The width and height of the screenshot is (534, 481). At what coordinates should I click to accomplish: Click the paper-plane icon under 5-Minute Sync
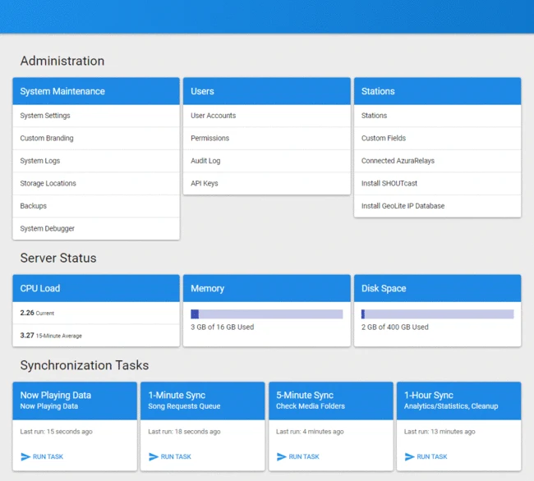tap(282, 456)
